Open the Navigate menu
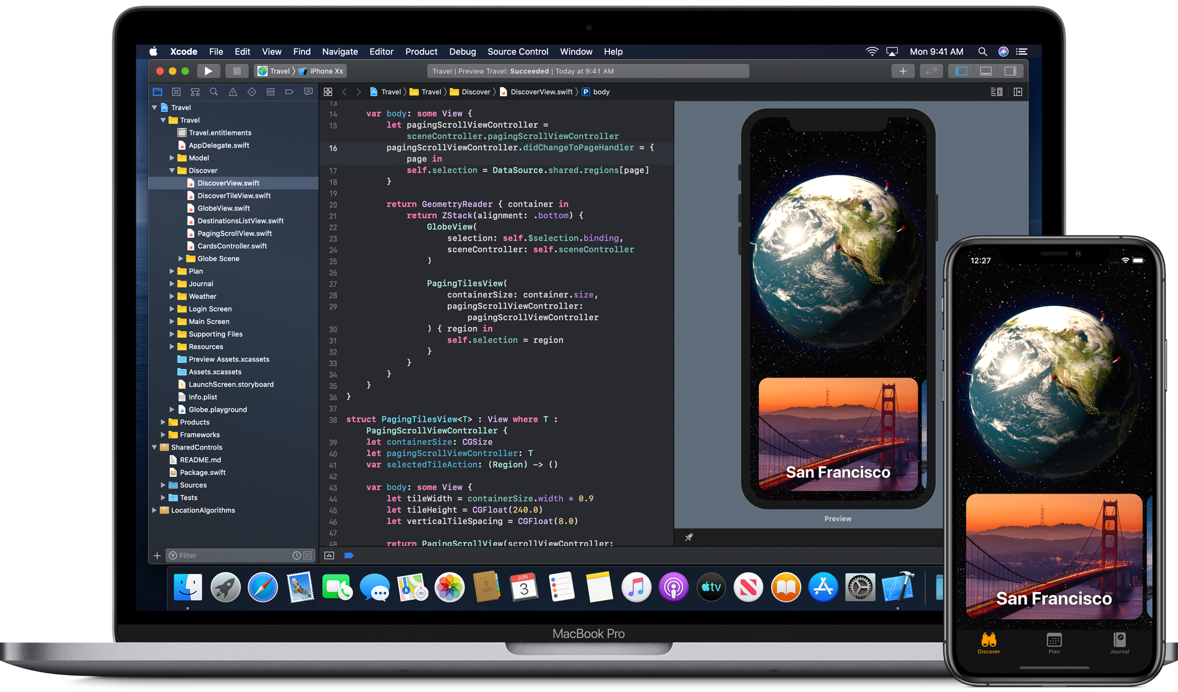This screenshot has height=692, width=1178. pyautogui.click(x=340, y=52)
